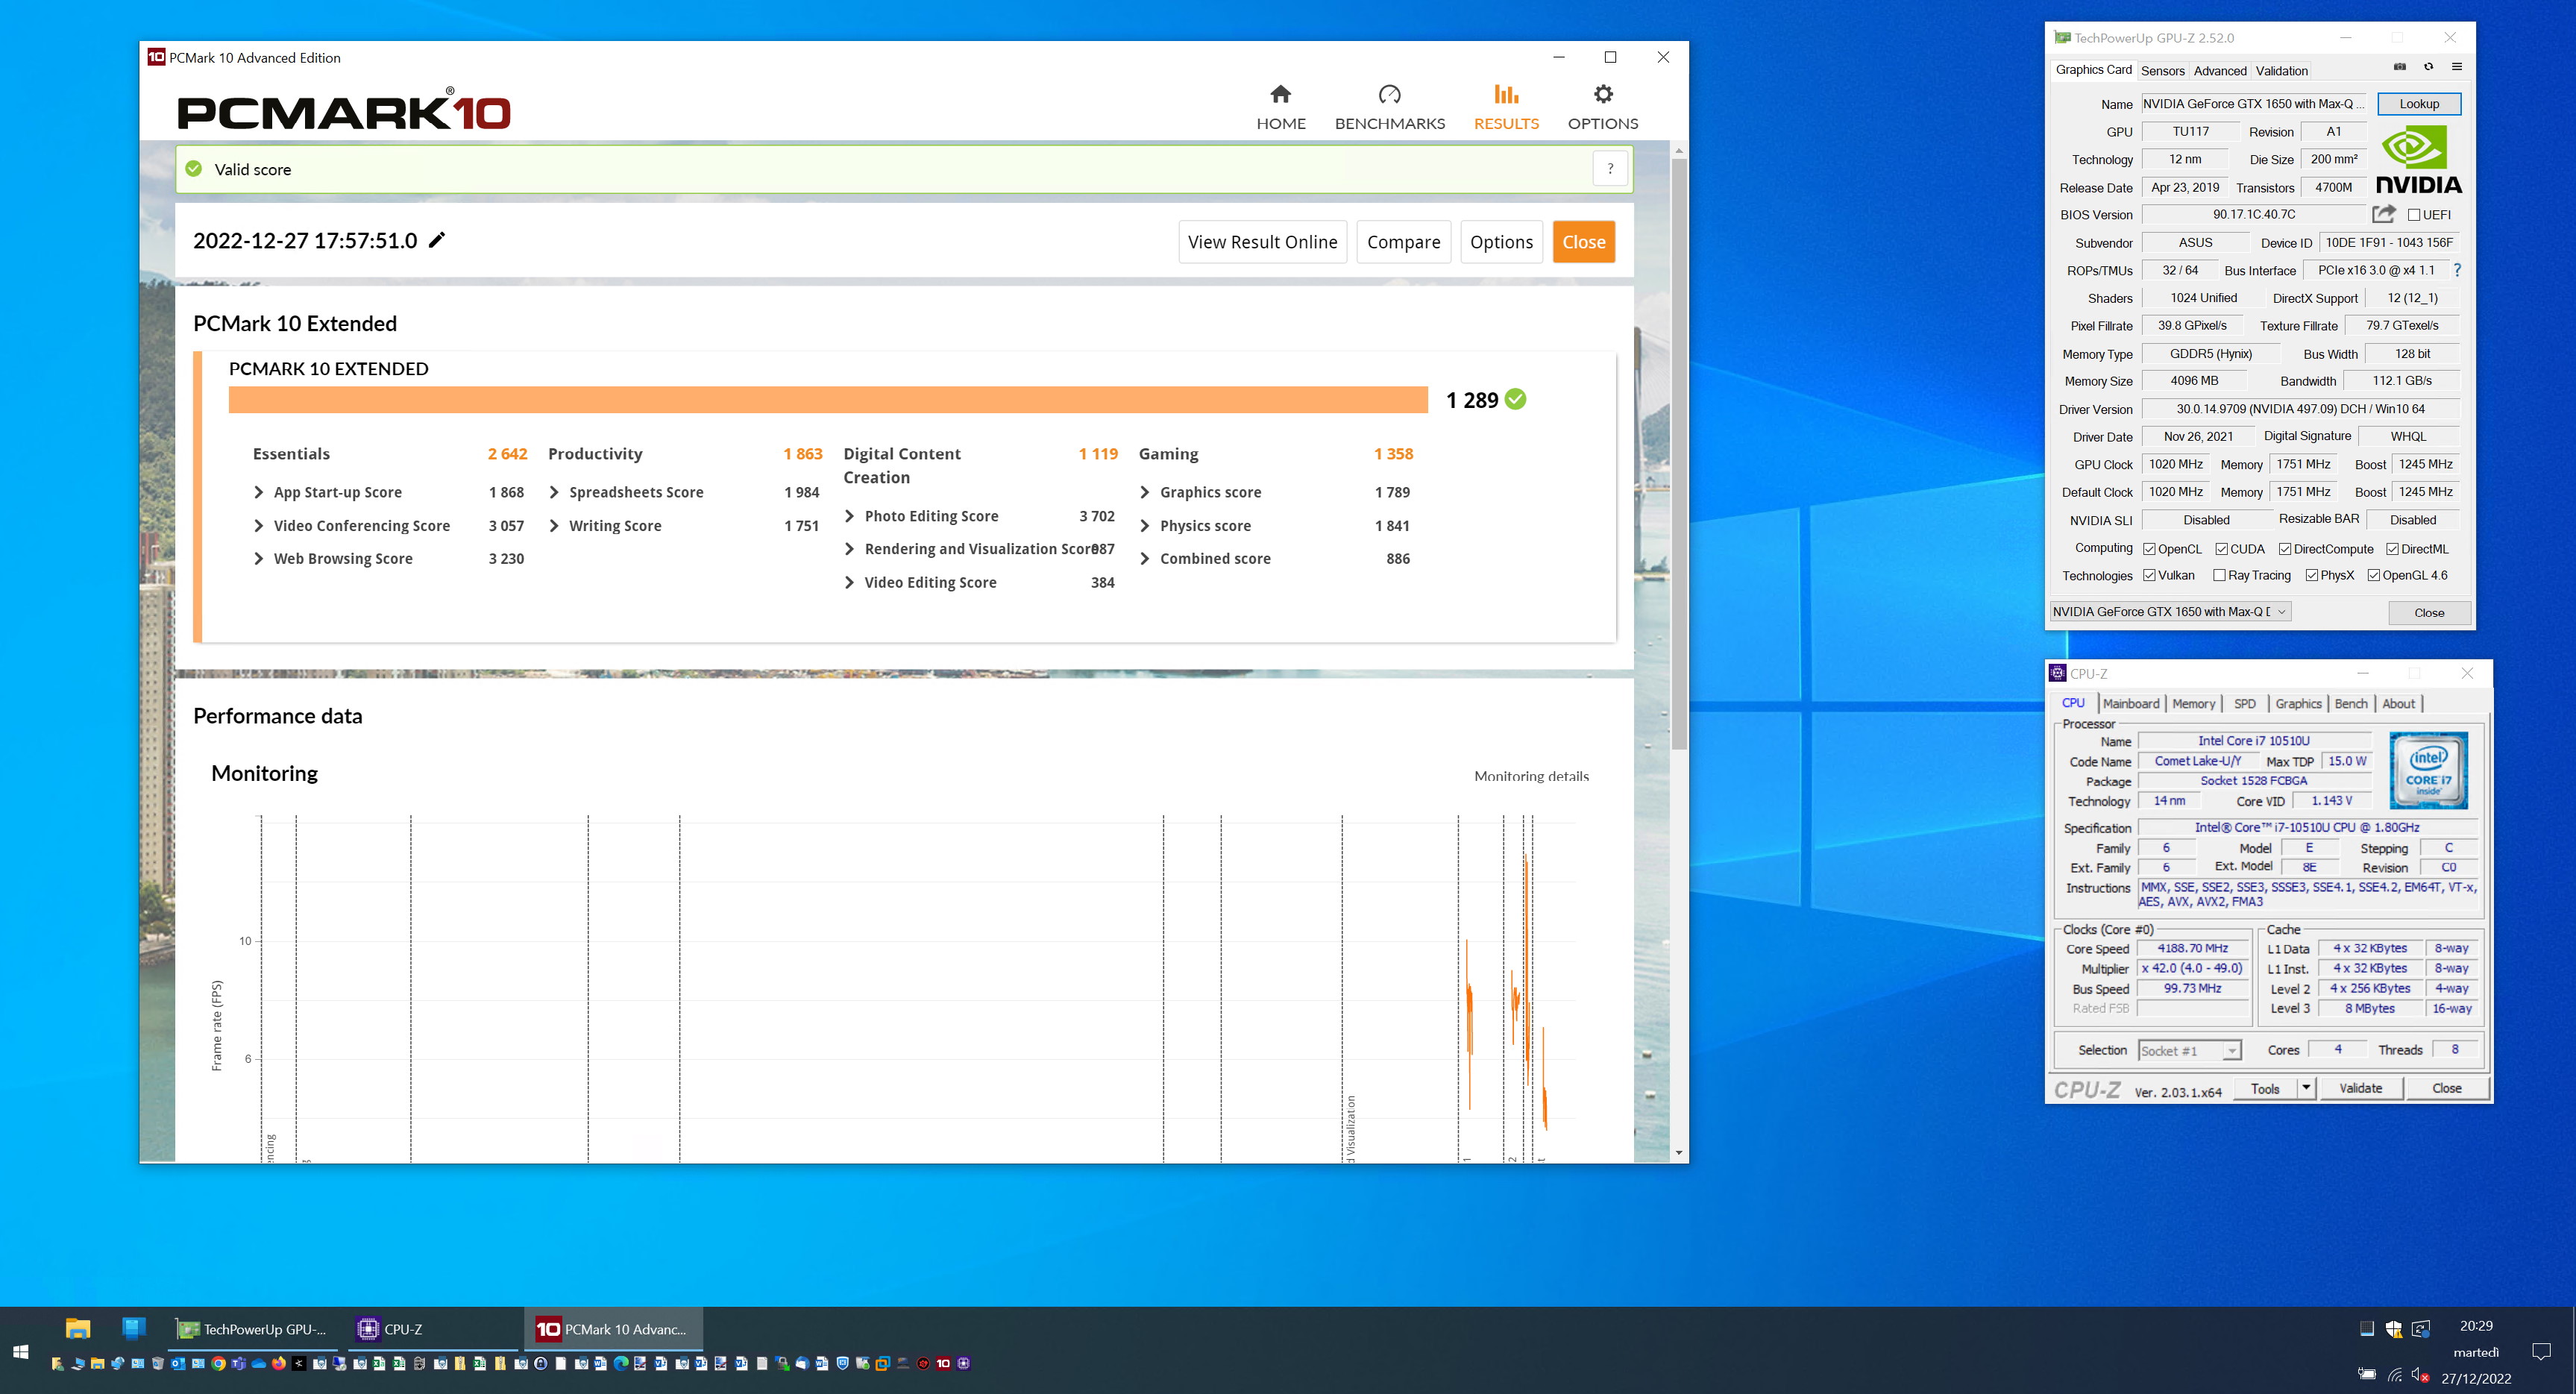
Task: Click the Wi-Fi network tray icon
Action: click(2394, 1375)
